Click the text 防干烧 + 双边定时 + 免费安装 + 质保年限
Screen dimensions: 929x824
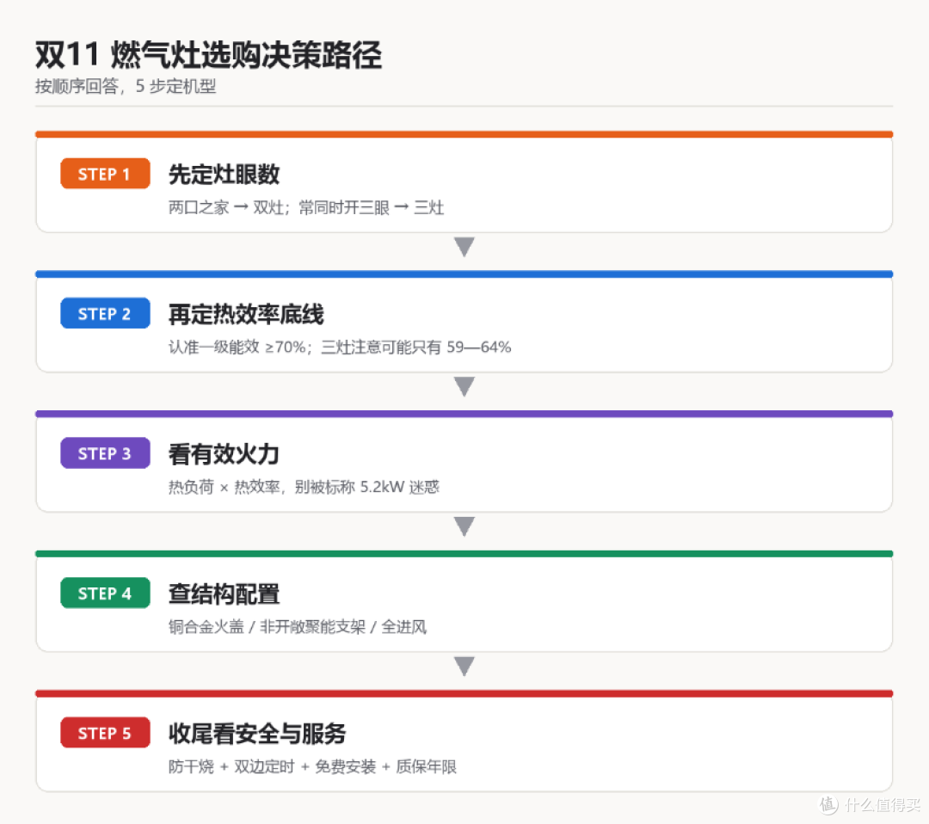pos(312,766)
